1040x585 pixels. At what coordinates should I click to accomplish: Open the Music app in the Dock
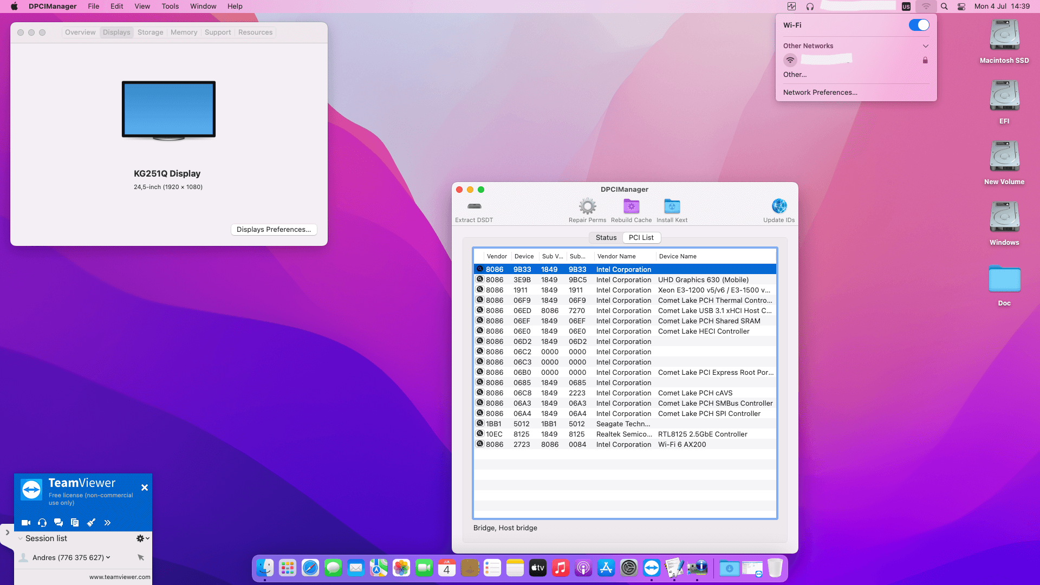click(x=561, y=568)
